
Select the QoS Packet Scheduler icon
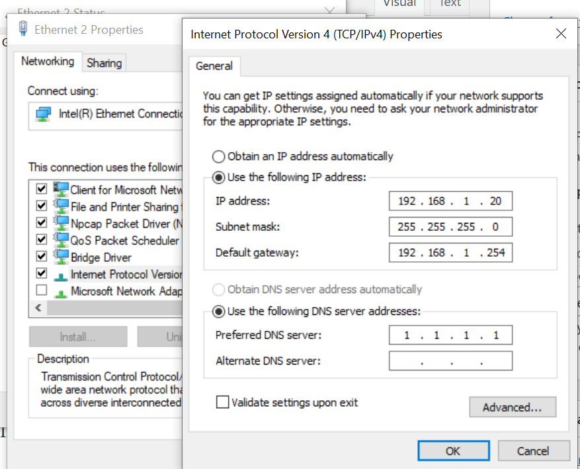[x=61, y=240]
